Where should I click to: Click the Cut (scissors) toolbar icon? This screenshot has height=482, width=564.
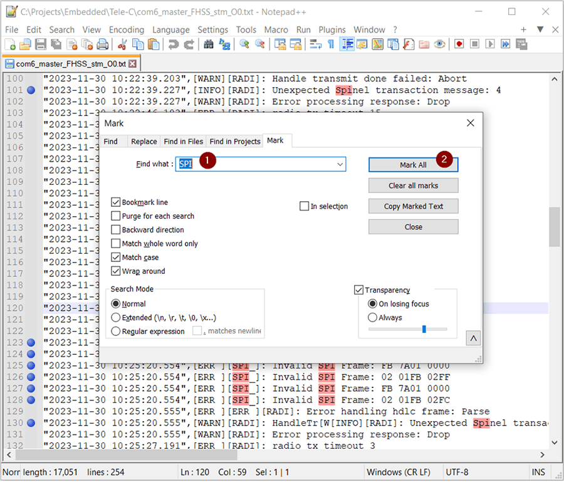(x=122, y=45)
